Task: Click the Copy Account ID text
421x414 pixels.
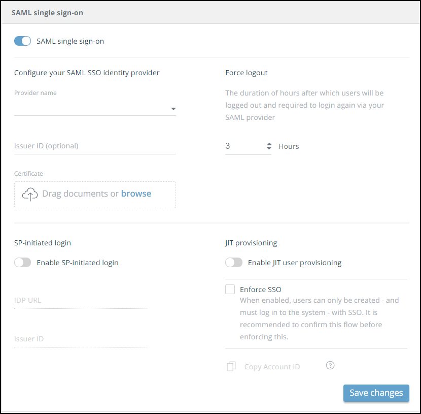Action: click(x=272, y=367)
